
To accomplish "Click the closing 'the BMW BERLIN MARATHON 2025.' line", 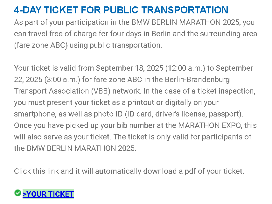I will pos(75,148).
